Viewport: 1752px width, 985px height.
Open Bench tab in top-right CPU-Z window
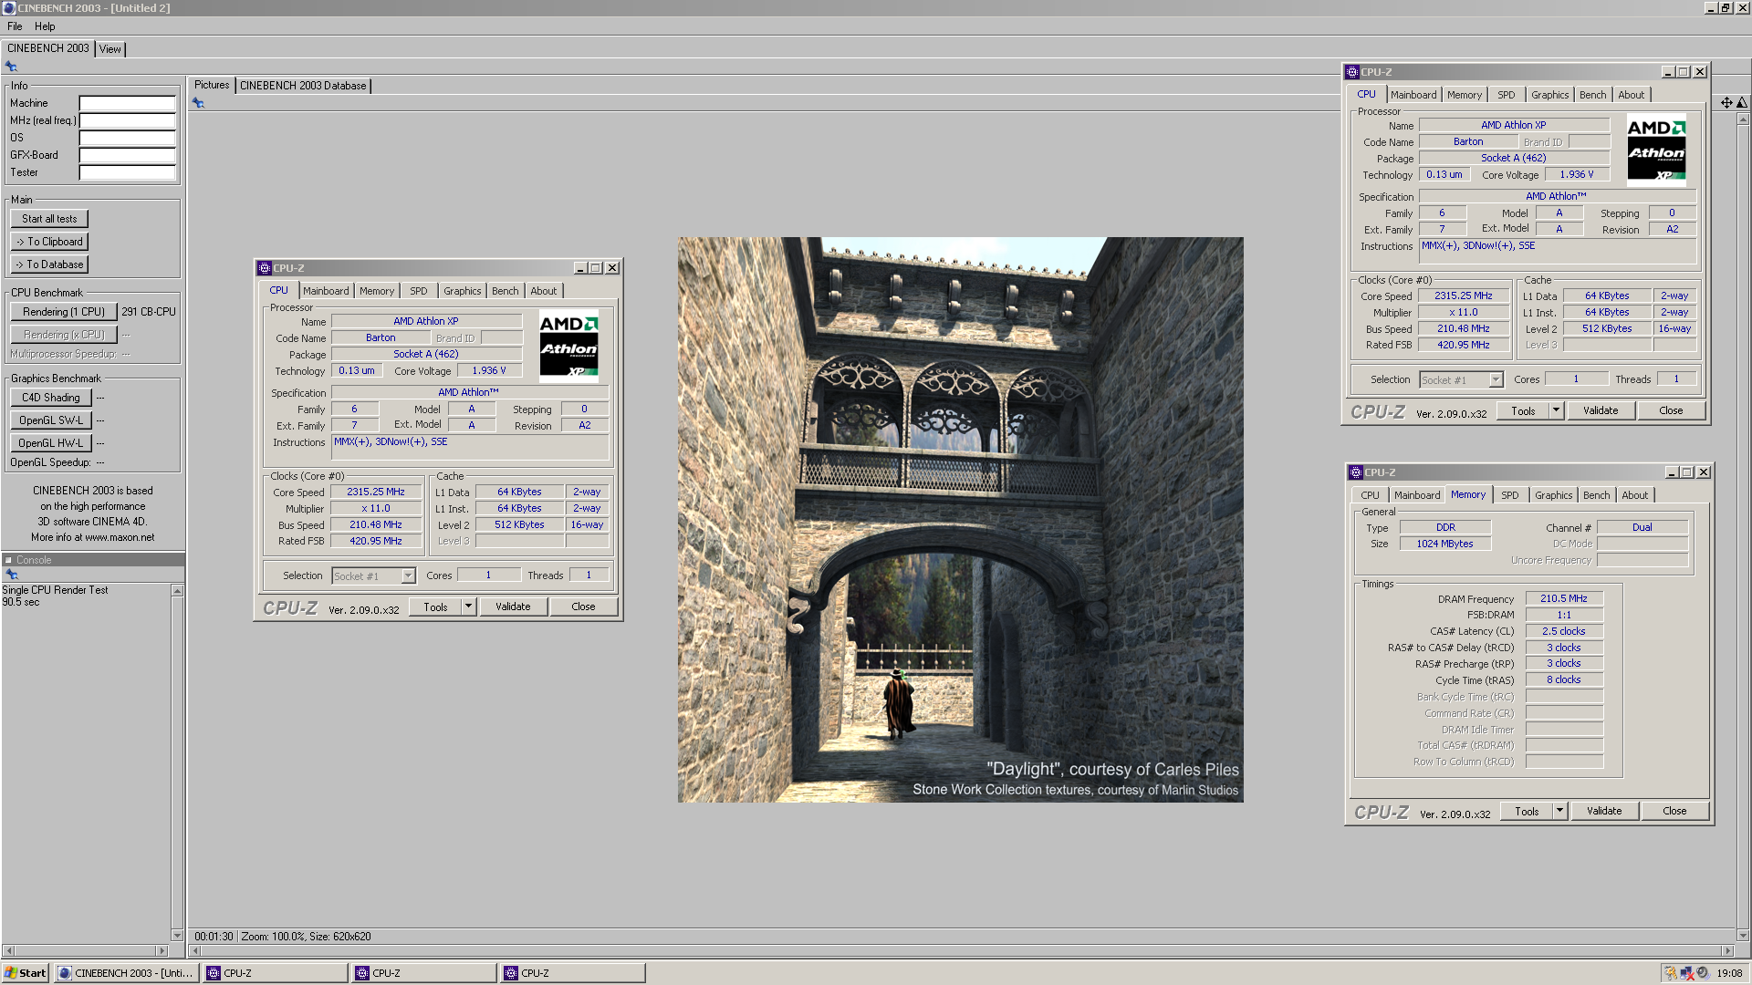(1593, 95)
